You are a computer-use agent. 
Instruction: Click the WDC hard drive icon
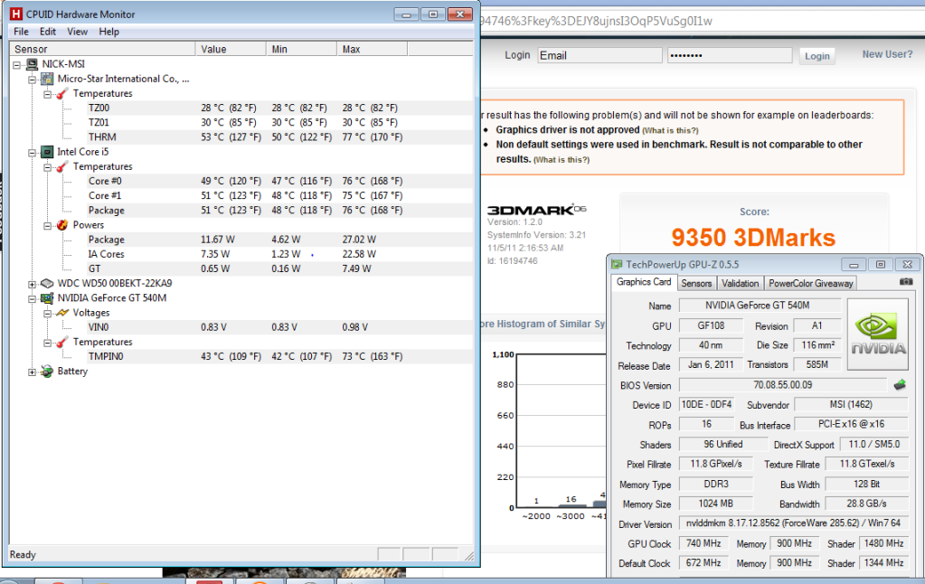[47, 283]
